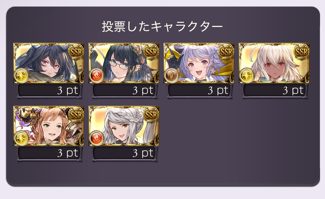The image size is (325, 199).
Task: Select the black-haired cat-eared character card
Action: pyautogui.click(x=49, y=63)
